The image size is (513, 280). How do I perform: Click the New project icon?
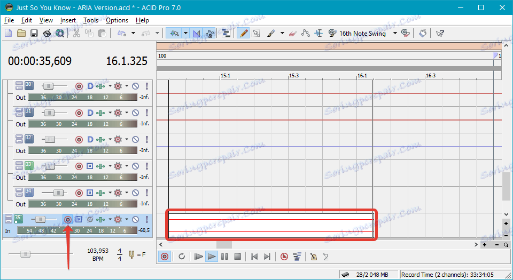coord(9,33)
